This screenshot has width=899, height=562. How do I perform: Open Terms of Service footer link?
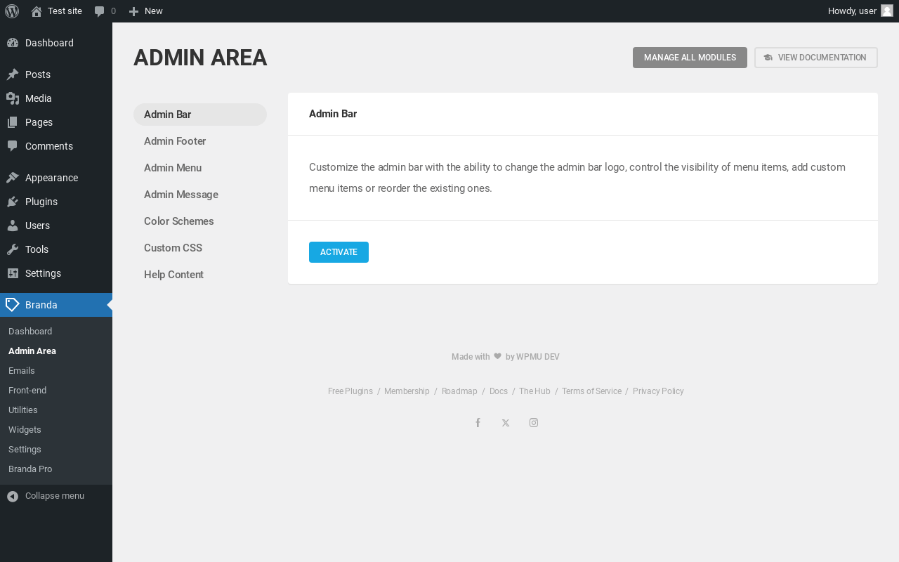click(591, 391)
